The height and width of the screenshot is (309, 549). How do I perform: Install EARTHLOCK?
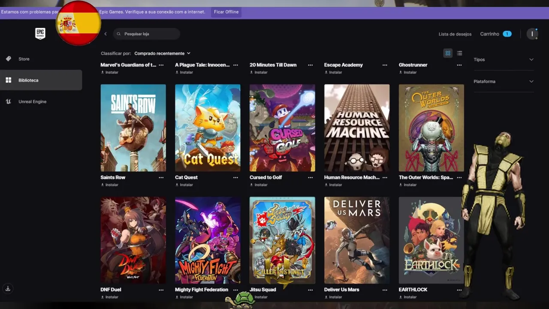[408, 297]
